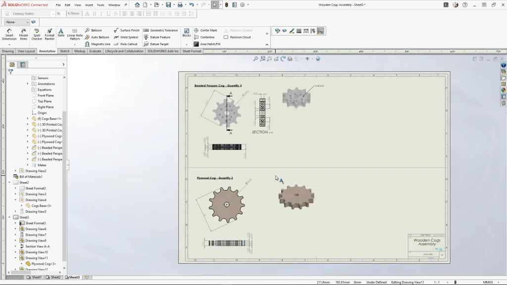Open the line color tool
This screenshot has width=507, height=285.
point(292,31)
